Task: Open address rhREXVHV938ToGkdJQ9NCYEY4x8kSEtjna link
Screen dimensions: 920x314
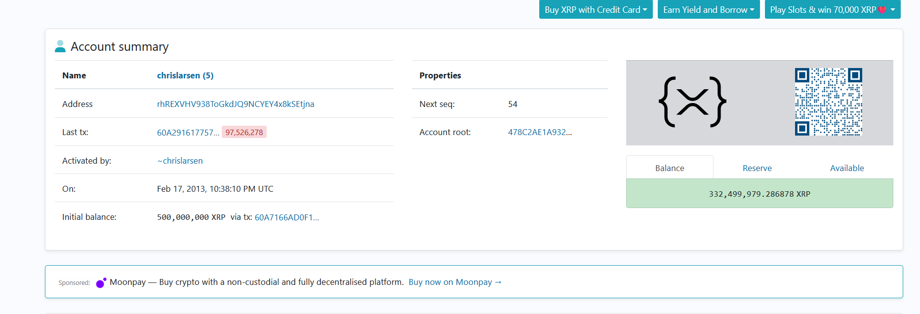Action: coord(236,104)
